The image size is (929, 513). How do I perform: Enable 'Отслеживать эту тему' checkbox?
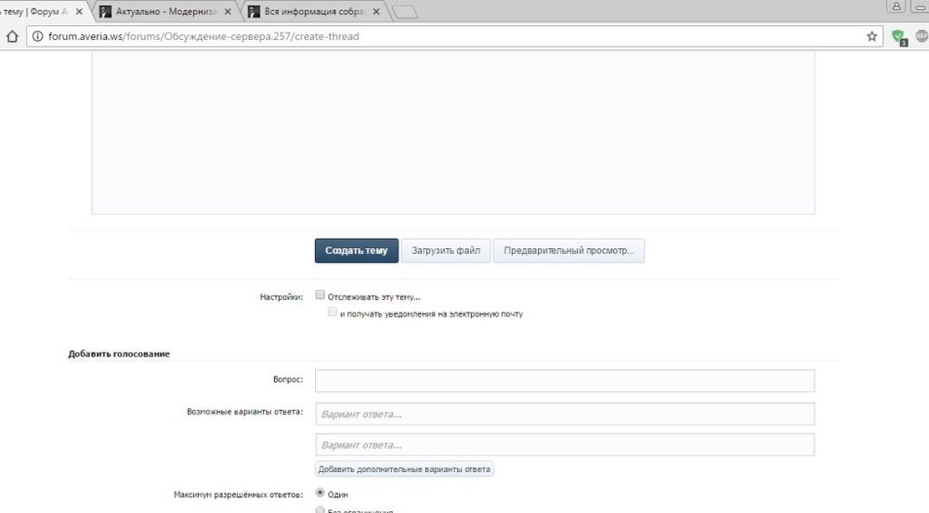click(x=321, y=296)
